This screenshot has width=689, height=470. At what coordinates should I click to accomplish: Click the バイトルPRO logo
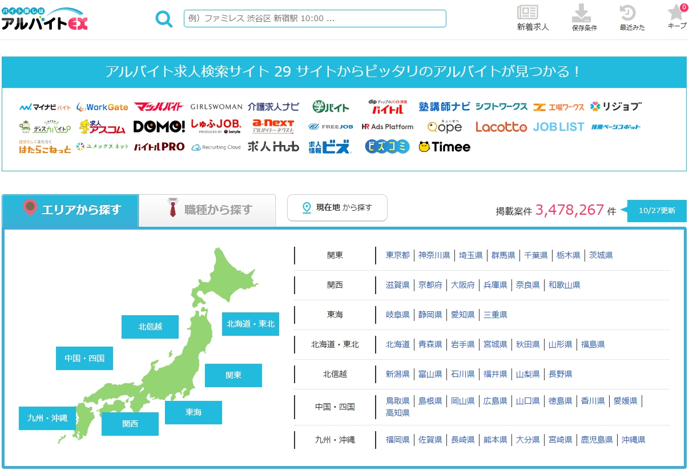pyautogui.click(x=159, y=147)
